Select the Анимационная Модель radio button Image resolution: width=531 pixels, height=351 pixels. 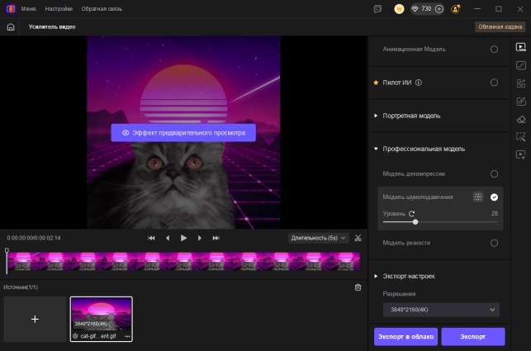coord(494,50)
